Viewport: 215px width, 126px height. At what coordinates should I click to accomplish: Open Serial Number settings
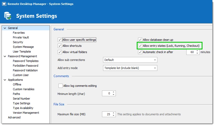[x=21, y=99]
